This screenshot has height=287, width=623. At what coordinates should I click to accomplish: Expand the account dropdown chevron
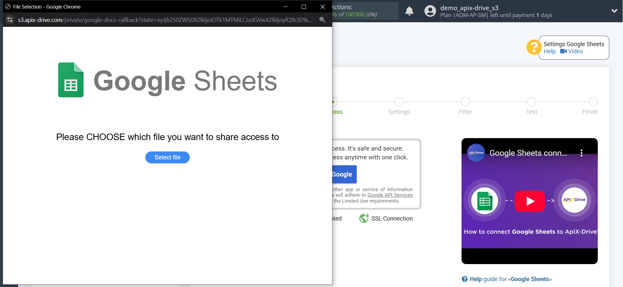[614, 11]
